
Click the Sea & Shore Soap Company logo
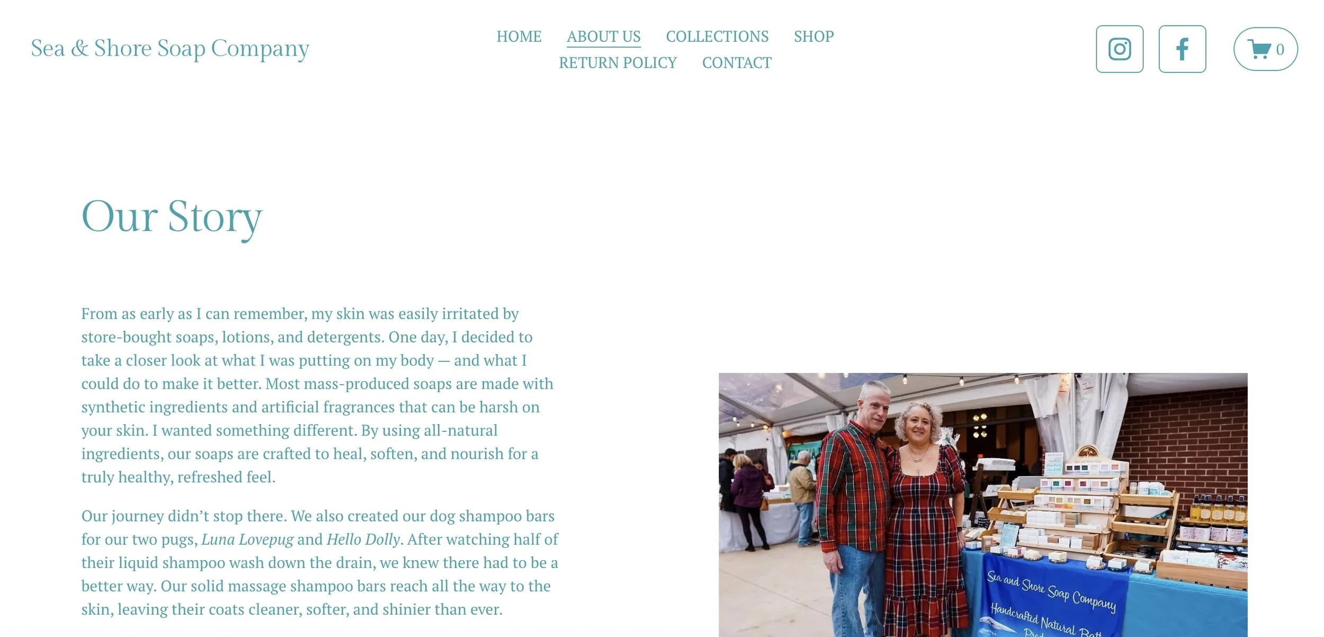170,49
